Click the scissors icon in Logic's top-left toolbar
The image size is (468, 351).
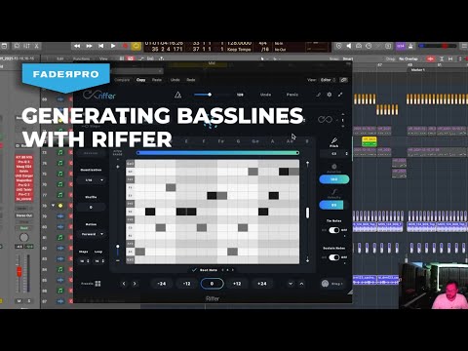pos(37,46)
